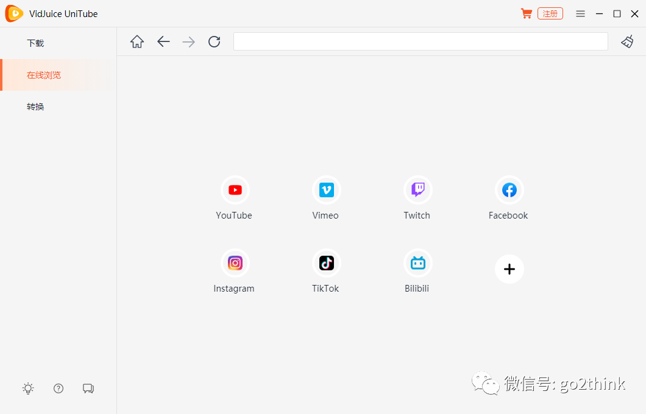Open the TikTok site shortcut
646x414 pixels.
tap(326, 263)
